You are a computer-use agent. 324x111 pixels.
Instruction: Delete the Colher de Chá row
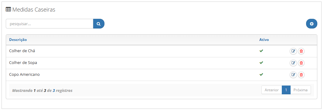tap(301, 51)
